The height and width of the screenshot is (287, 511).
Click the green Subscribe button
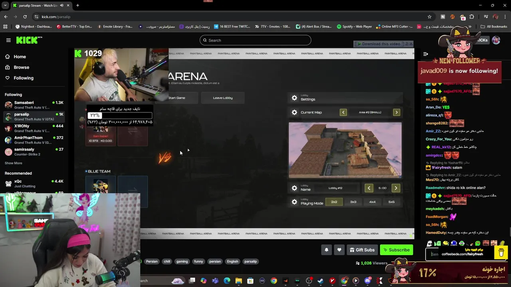click(396, 250)
